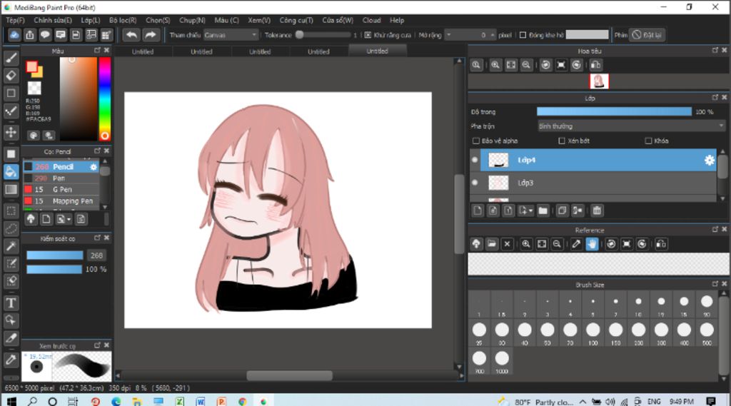Select the Lasso tool
The width and height of the screenshot is (731, 406).
11,228
